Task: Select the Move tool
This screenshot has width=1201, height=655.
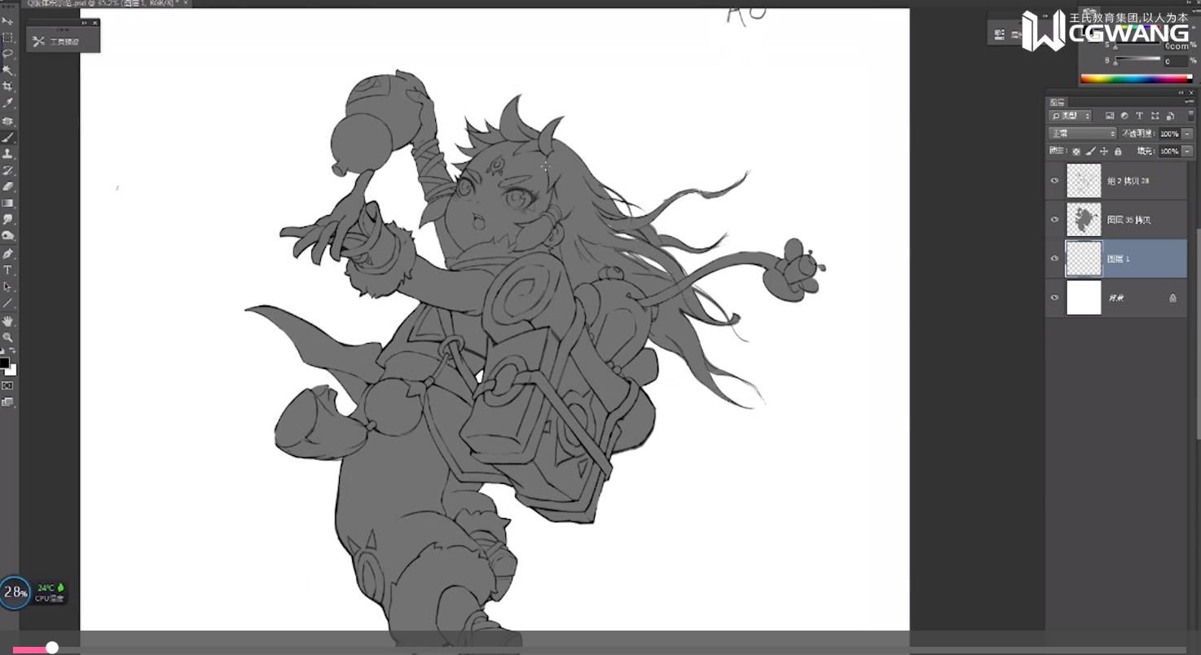Action: pos(7,20)
